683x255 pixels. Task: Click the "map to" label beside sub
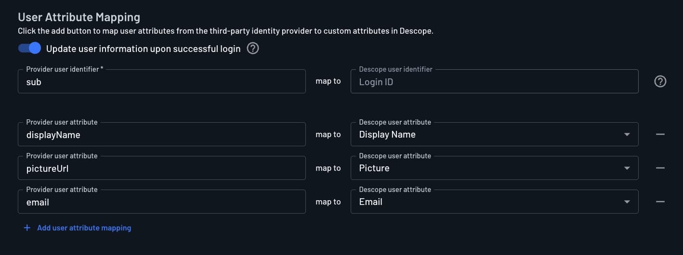328,81
